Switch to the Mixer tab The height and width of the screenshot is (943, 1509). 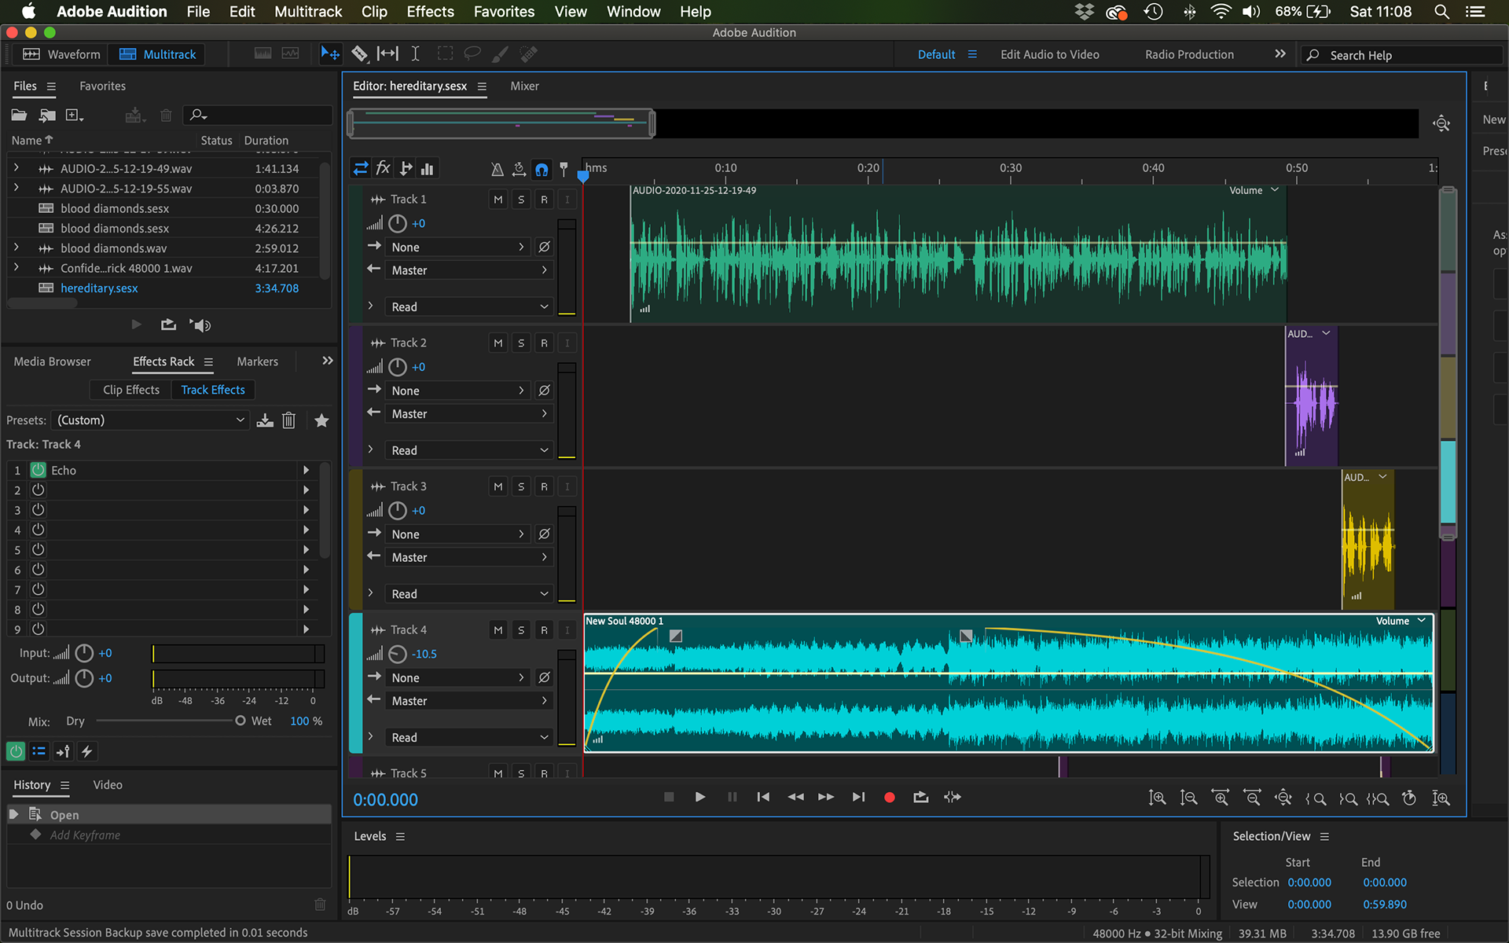[524, 86]
